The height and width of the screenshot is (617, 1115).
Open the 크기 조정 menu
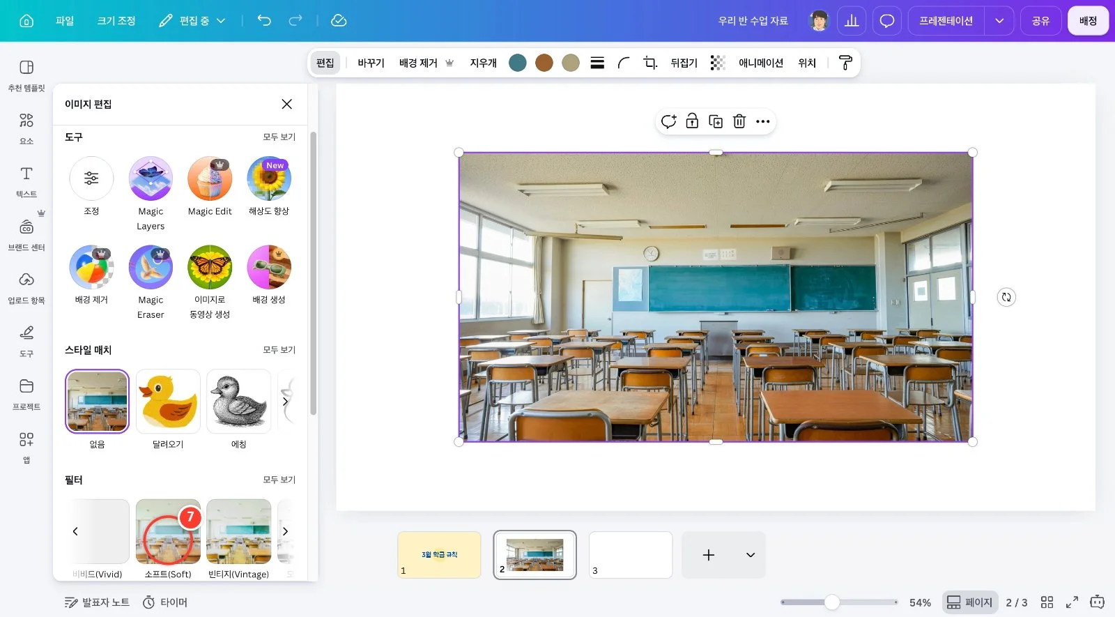(x=116, y=21)
